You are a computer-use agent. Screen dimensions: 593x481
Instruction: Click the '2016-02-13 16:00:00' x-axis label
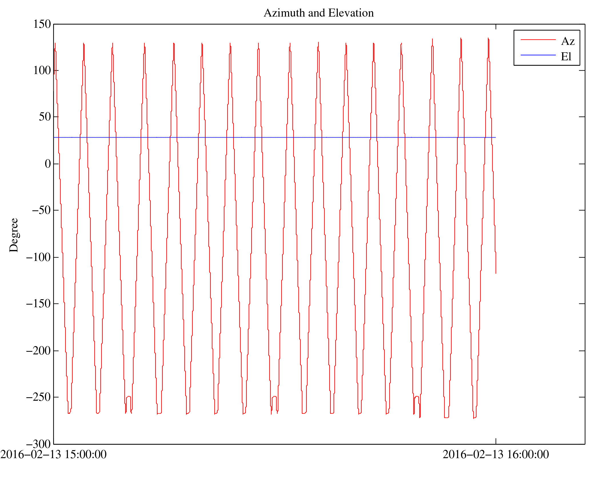tap(496, 454)
